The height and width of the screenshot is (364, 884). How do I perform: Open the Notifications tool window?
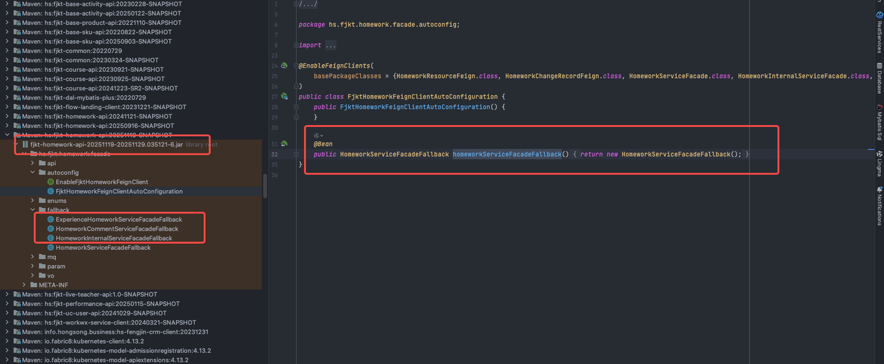(x=878, y=204)
